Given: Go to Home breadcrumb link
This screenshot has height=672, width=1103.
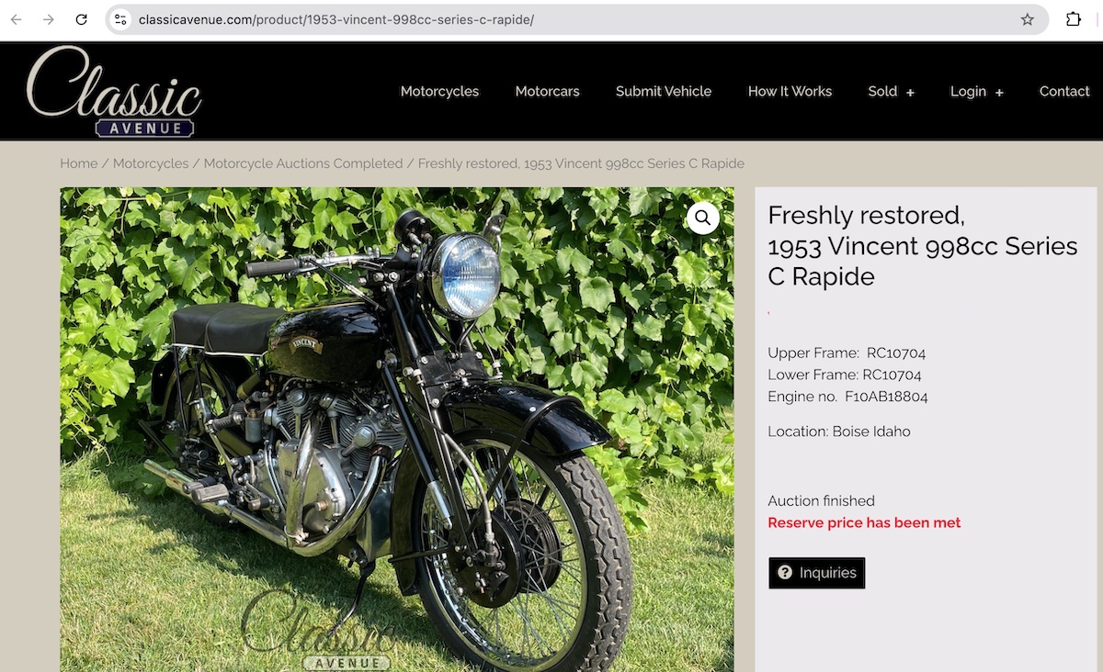Looking at the screenshot, I should (79, 163).
